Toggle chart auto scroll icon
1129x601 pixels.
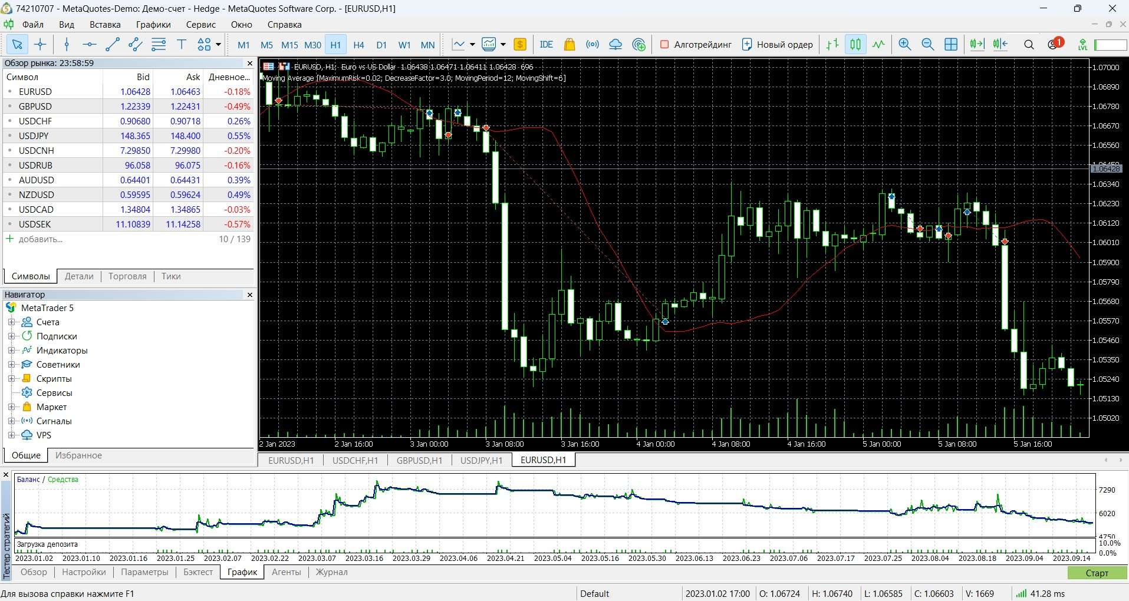pos(977,44)
